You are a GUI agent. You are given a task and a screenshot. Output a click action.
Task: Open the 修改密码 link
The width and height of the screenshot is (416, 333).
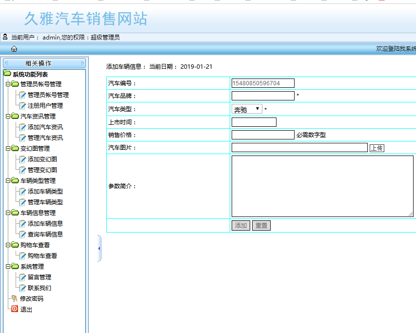point(32,299)
